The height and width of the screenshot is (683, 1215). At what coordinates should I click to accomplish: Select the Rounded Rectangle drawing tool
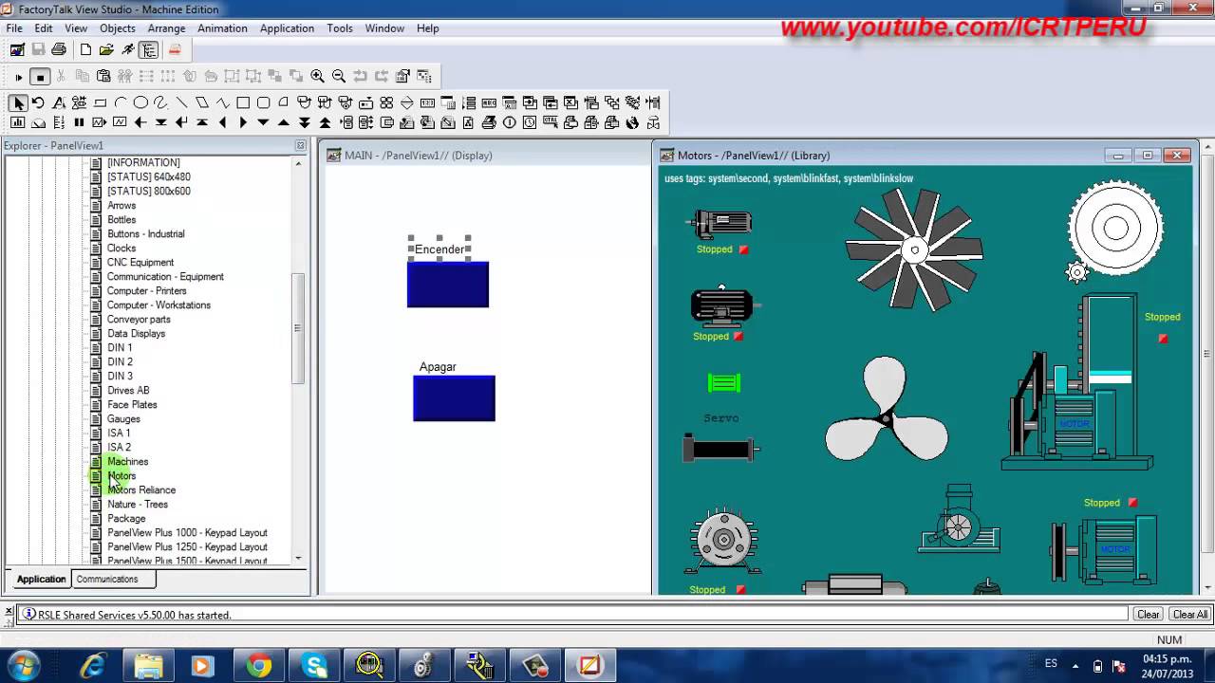[x=264, y=102]
